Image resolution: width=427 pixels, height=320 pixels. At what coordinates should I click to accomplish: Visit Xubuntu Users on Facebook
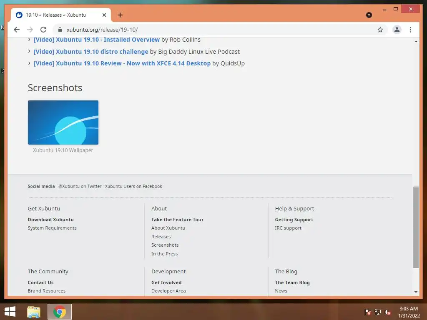tap(133, 186)
